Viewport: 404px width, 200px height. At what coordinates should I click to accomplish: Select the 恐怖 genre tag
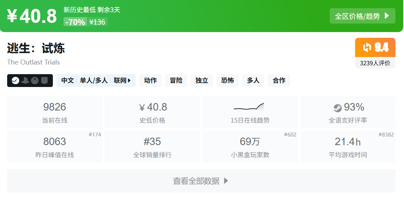(x=228, y=81)
